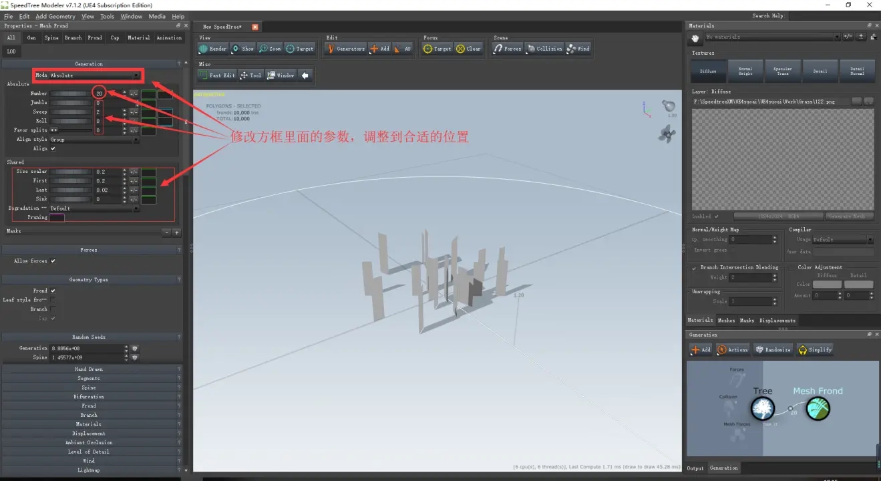Click the Number value slider
Viewport: 881px width, 481px height.
tap(71, 94)
